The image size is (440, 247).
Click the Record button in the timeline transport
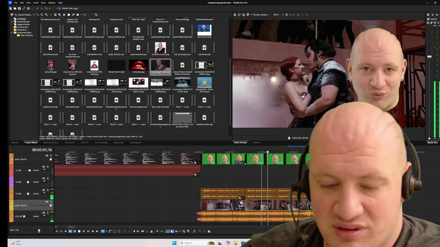tap(57, 231)
